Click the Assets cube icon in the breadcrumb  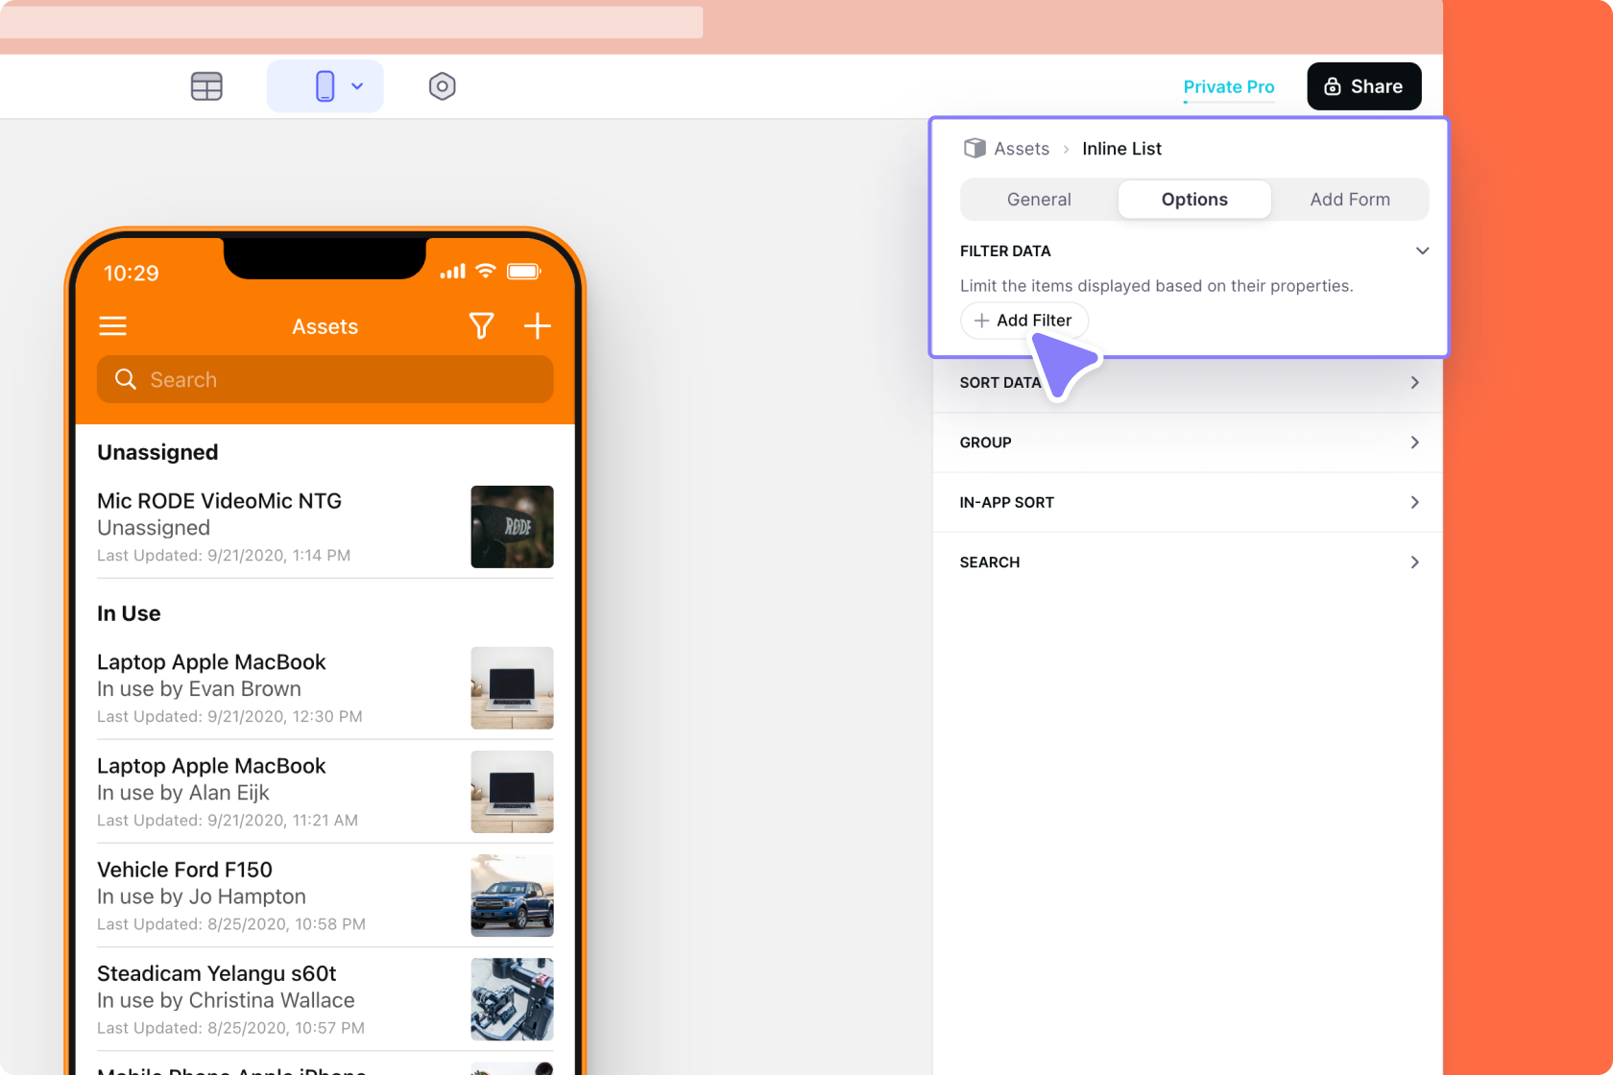point(975,148)
